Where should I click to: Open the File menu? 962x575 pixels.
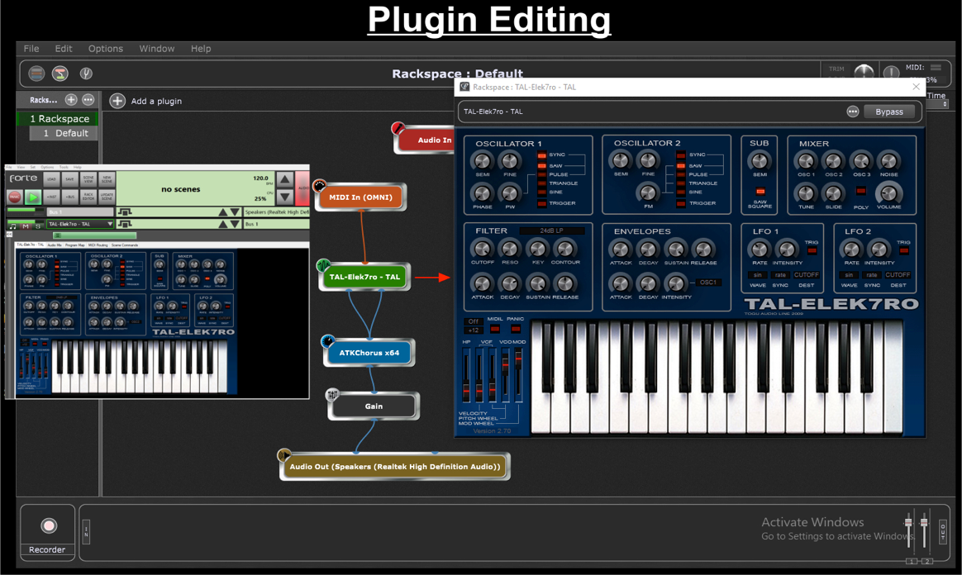click(31, 49)
